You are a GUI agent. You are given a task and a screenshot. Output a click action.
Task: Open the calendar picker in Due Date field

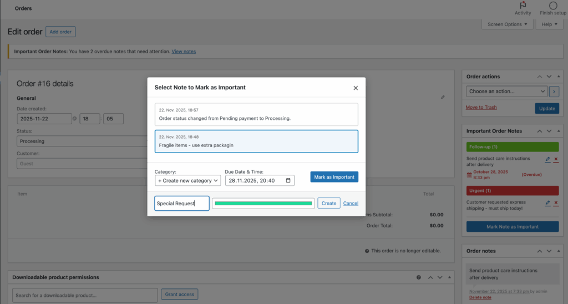288,180
